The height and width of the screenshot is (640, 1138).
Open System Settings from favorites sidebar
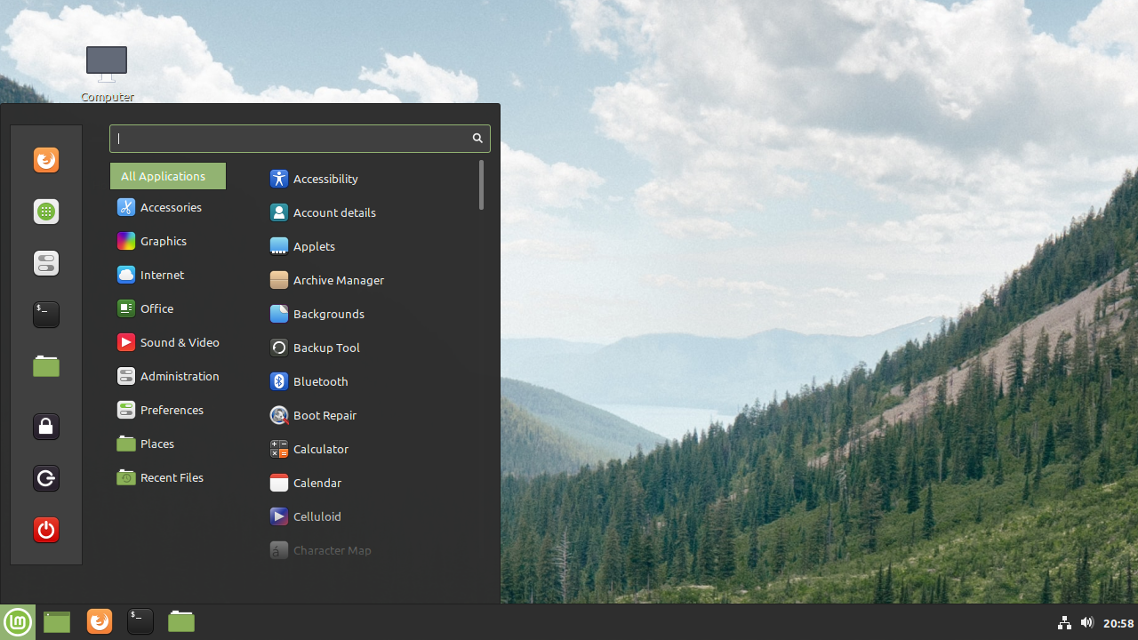(x=46, y=263)
